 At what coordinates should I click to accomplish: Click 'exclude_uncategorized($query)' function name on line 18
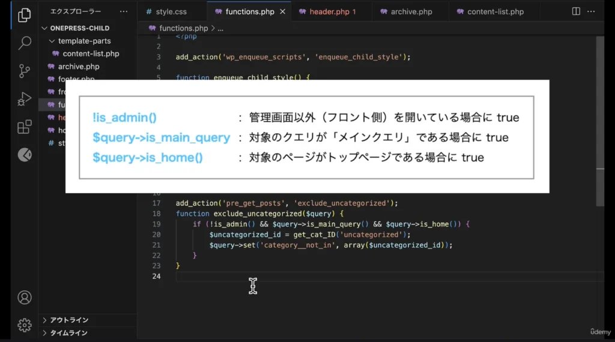(274, 214)
